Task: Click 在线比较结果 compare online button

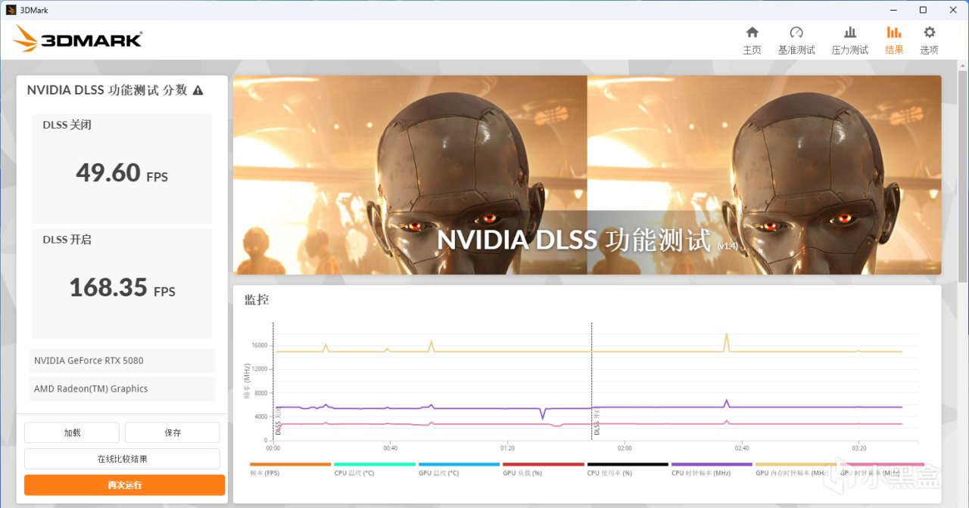Action: [x=122, y=459]
